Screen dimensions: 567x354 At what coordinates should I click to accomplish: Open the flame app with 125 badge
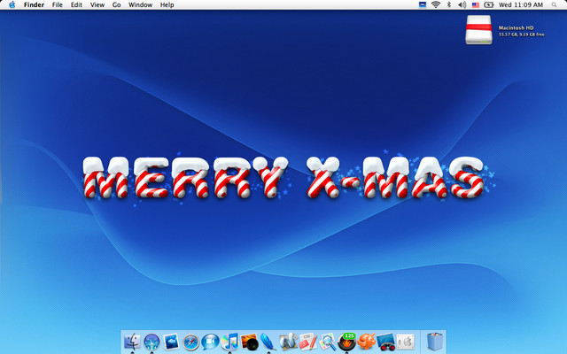346,342
